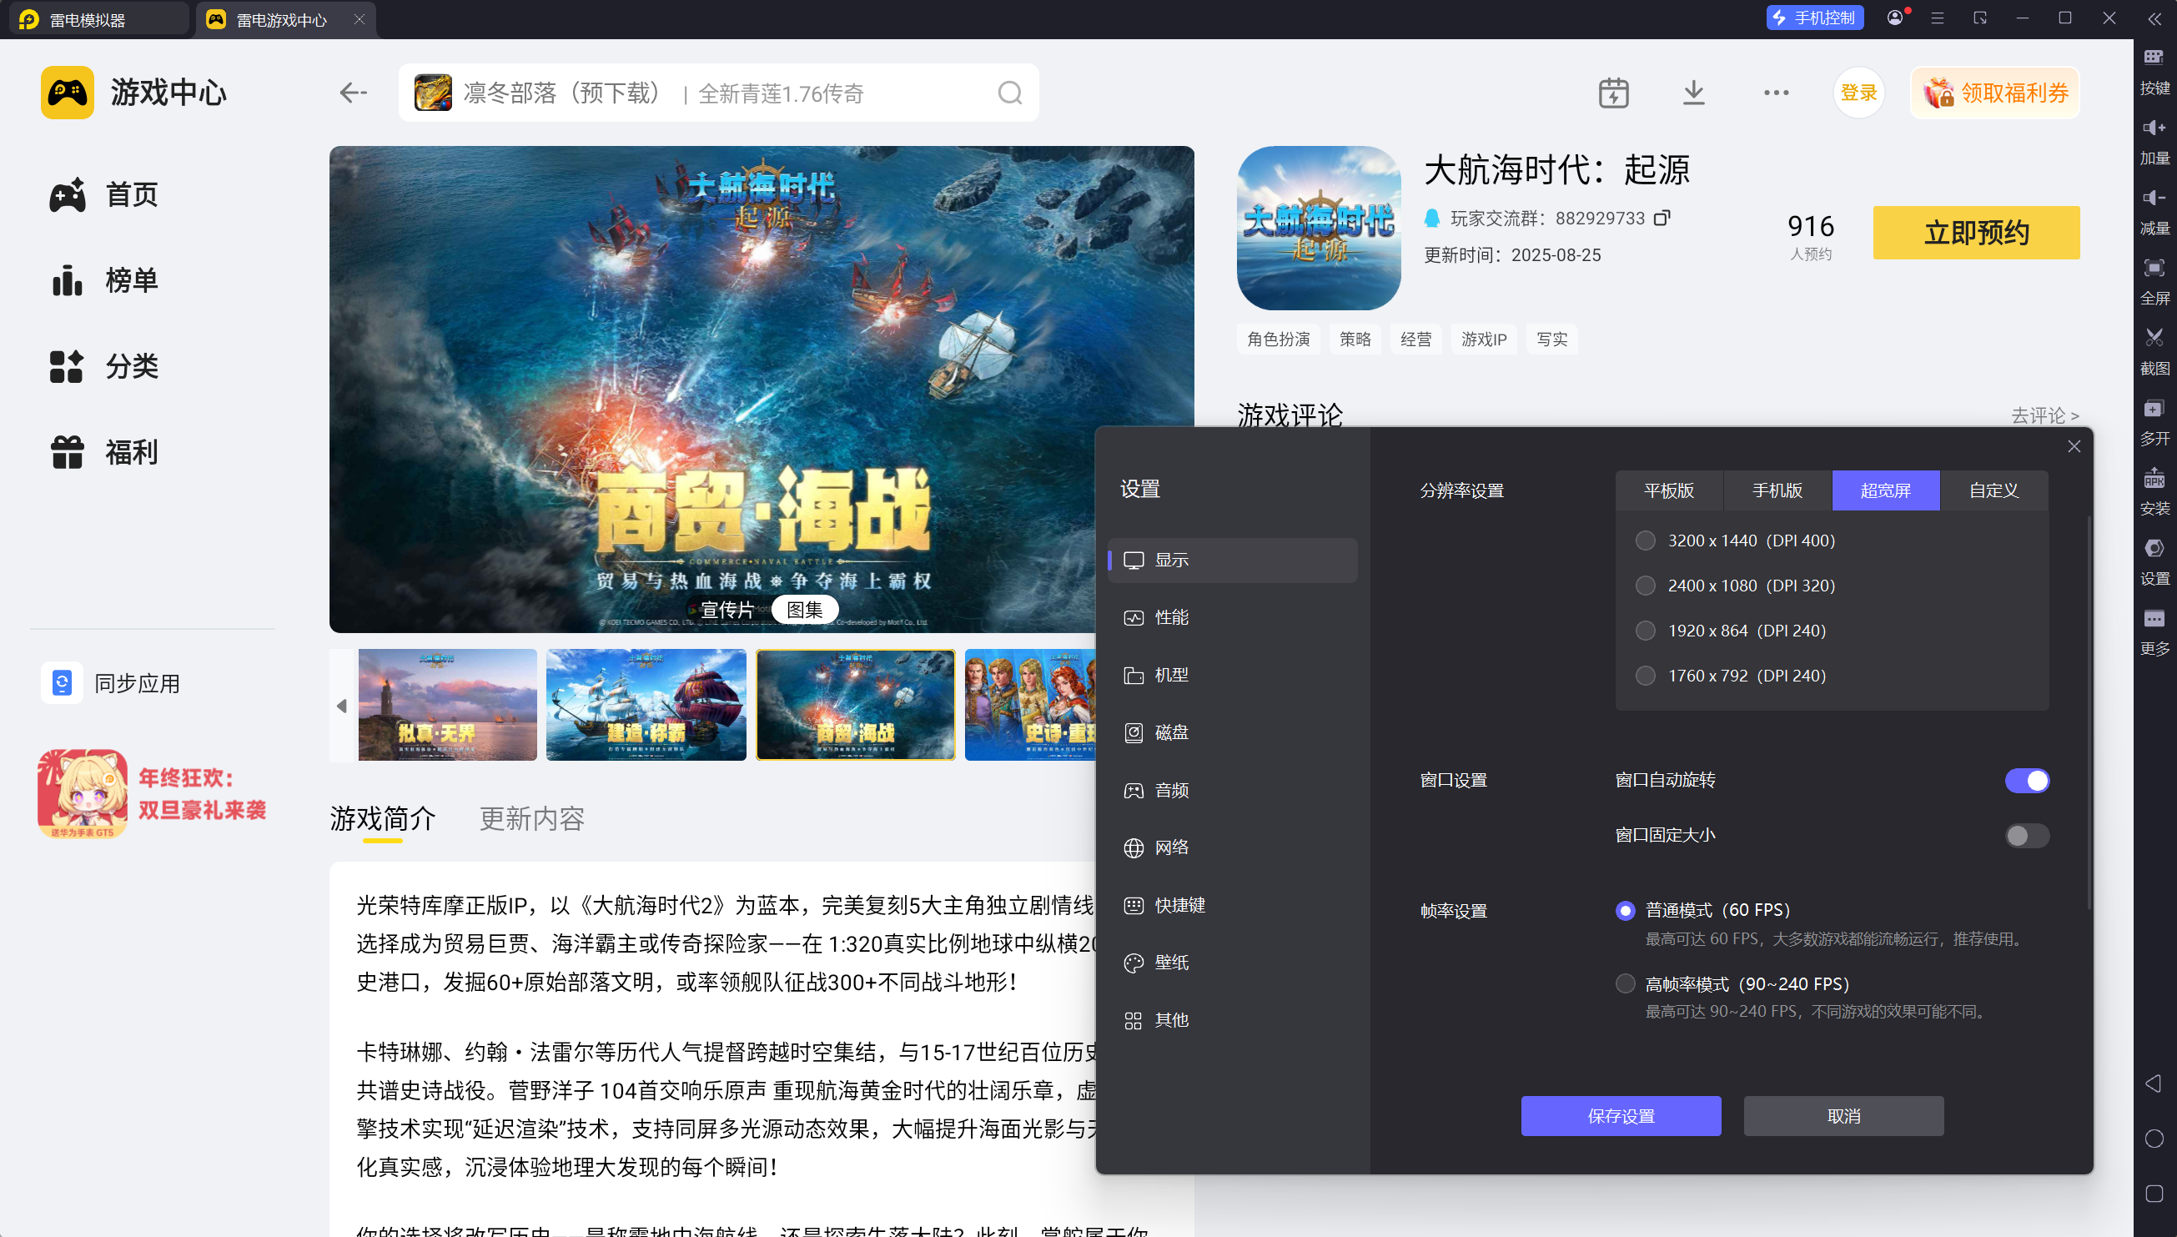Open the multi-instance (多开) tool
The width and height of the screenshot is (2177, 1237).
[x=2153, y=409]
